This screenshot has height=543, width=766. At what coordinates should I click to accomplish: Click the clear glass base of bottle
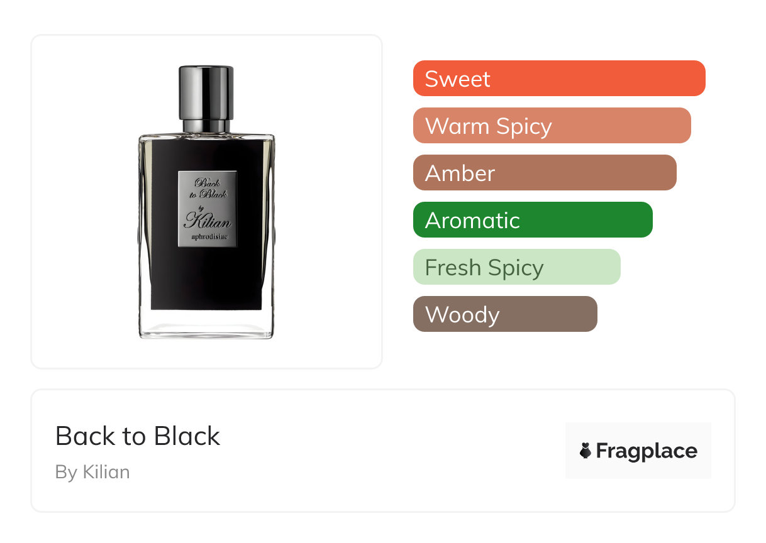pos(206,325)
